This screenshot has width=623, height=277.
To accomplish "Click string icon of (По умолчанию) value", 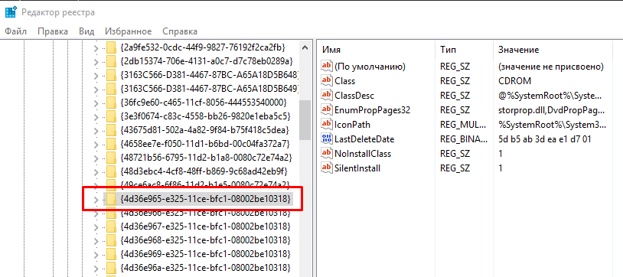I will click(327, 67).
